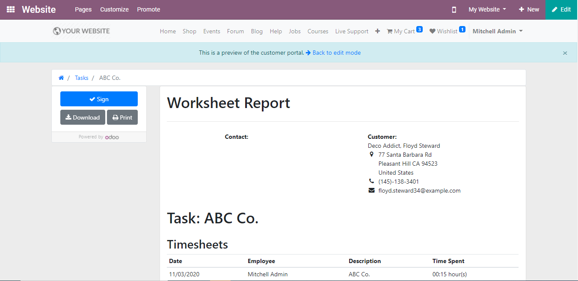
Task: Click the YOUR WEBSITE globe logo
Action: [x=81, y=31]
